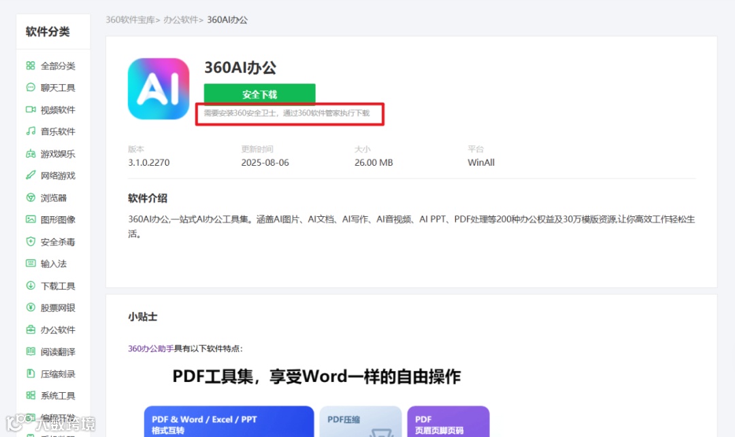Go to 网络游戏 category
Image resolution: width=735 pixels, height=437 pixels.
point(58,176)
